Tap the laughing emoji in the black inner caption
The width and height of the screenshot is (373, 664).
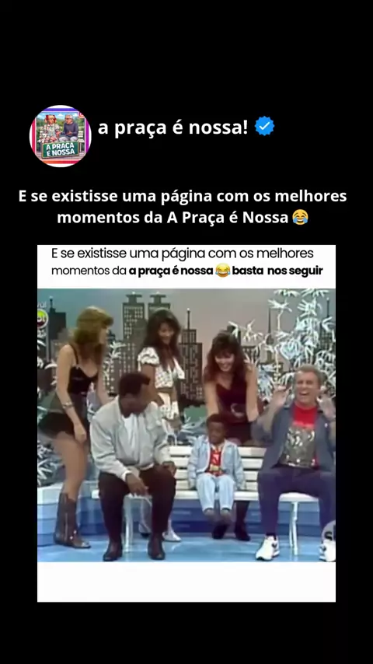click(x=223, y=270)
